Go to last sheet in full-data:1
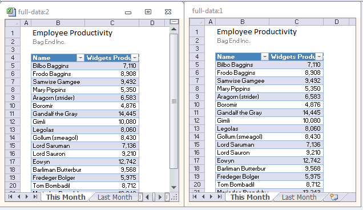The image size is (363, 210). [x=220, y=197]
